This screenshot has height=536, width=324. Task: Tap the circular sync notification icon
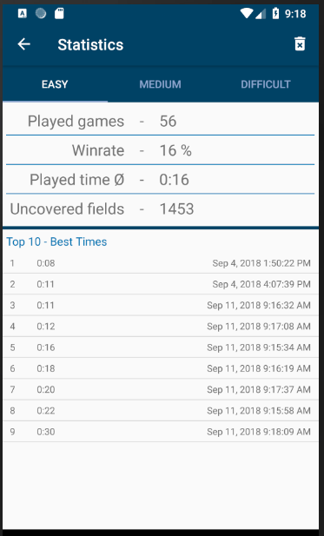tap(41, 13)
